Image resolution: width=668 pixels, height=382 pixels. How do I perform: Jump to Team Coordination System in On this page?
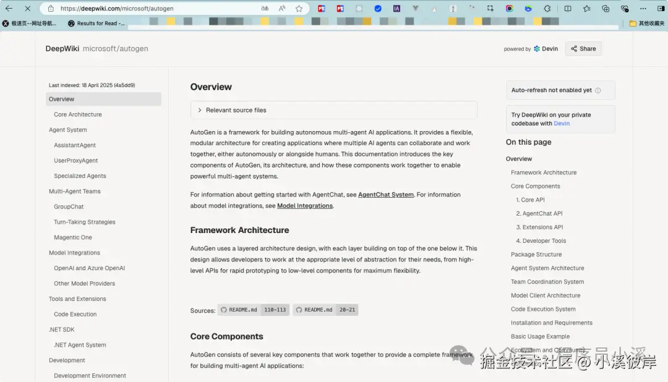(x=547, y=281)
